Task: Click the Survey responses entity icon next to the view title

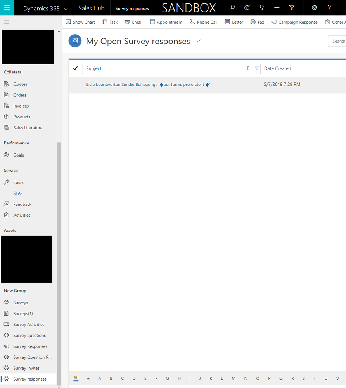Action: coord(75,41)
